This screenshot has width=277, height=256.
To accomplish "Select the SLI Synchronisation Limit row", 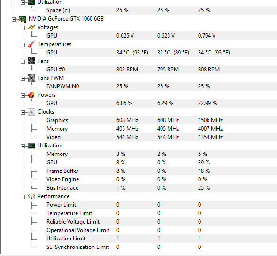I will click(161, 247).
